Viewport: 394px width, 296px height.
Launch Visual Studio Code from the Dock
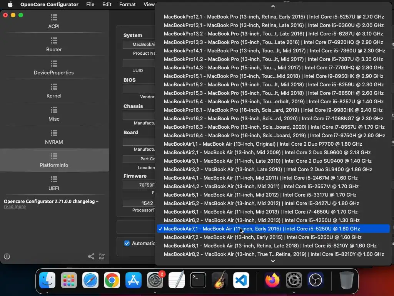(x=241, y=280)
